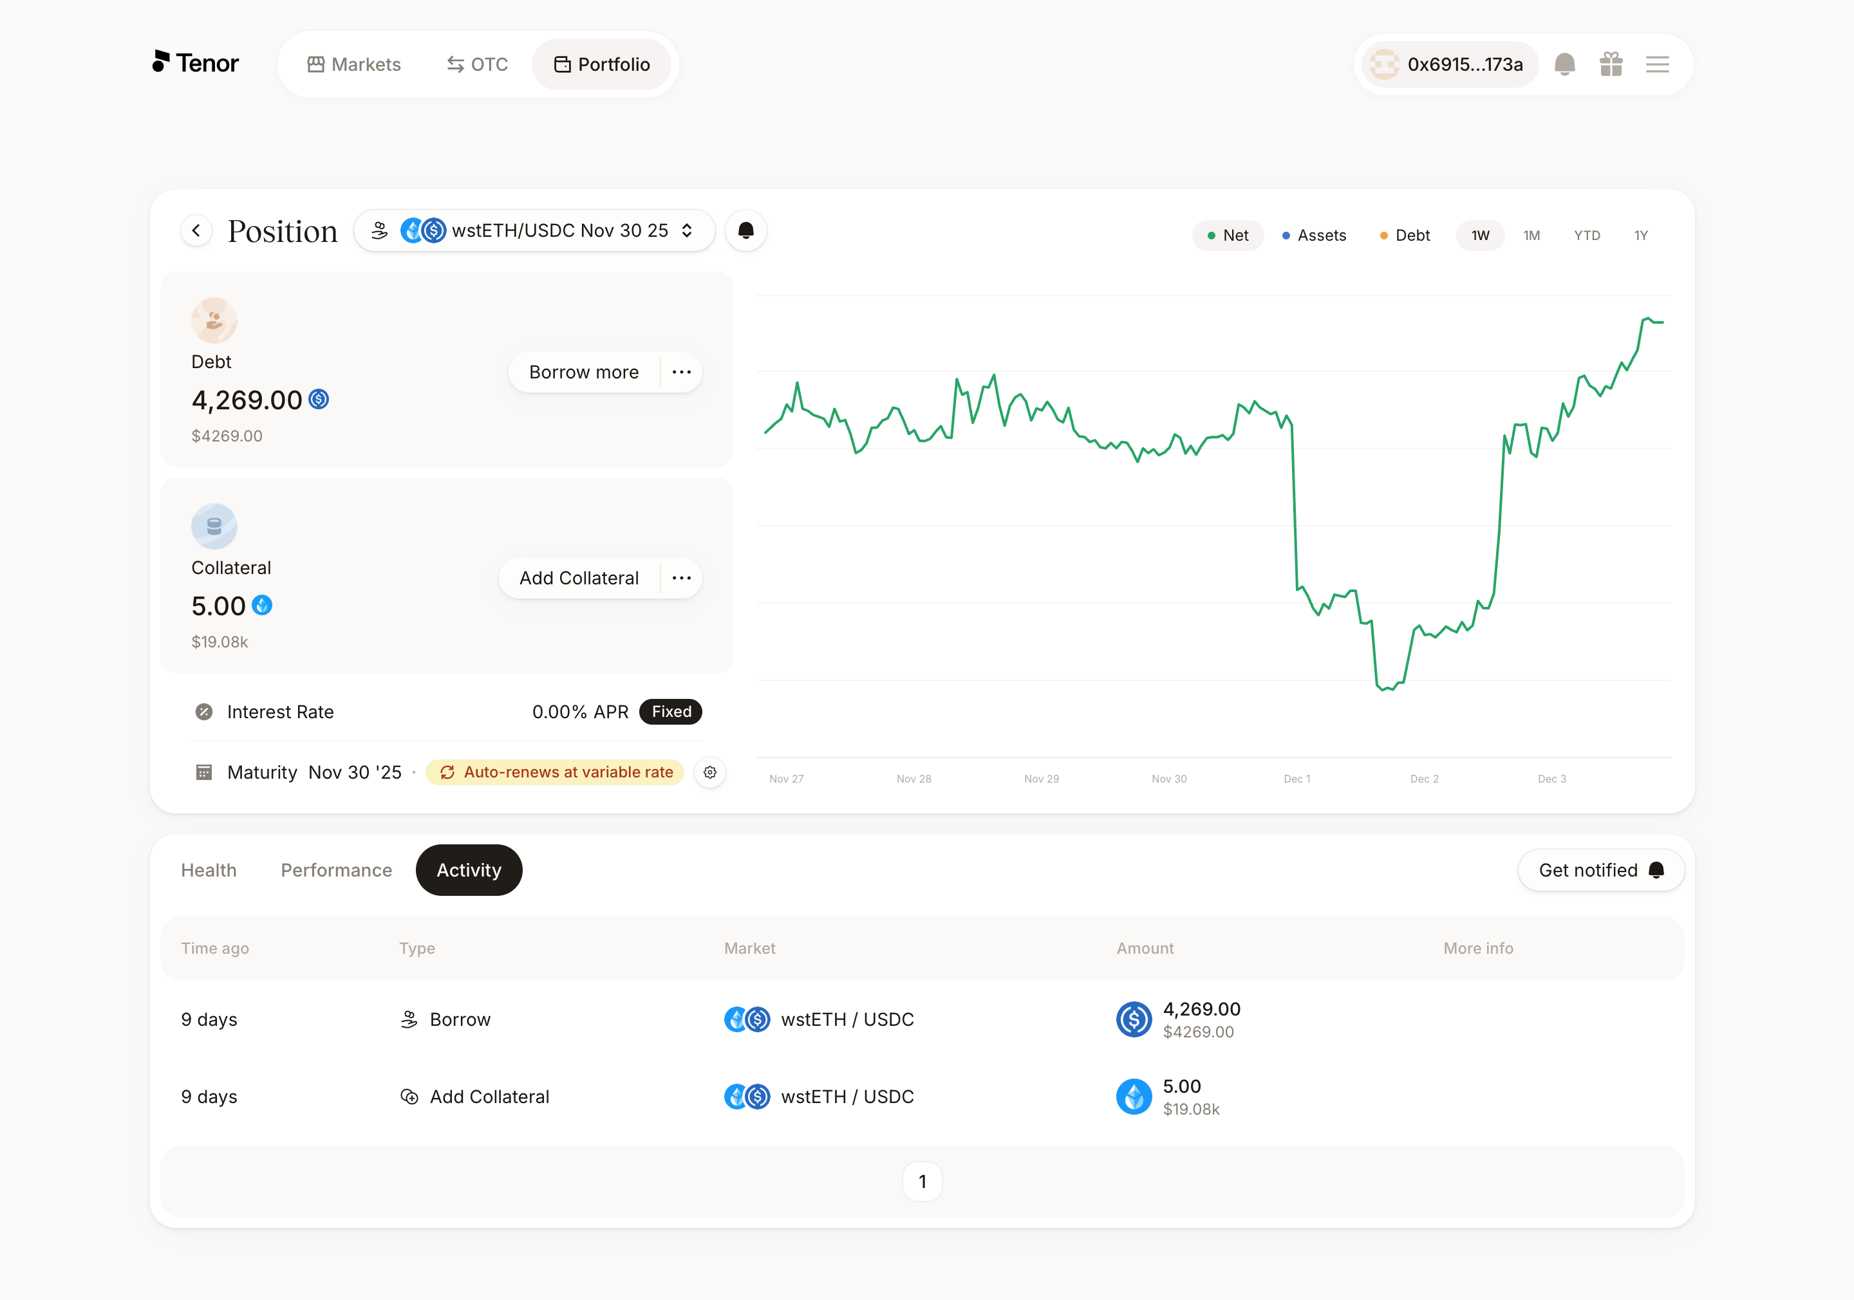The width and height of the screenshot is (1854, 1300).
Task: Click the Borrow more button
Action: coord(584,372)
